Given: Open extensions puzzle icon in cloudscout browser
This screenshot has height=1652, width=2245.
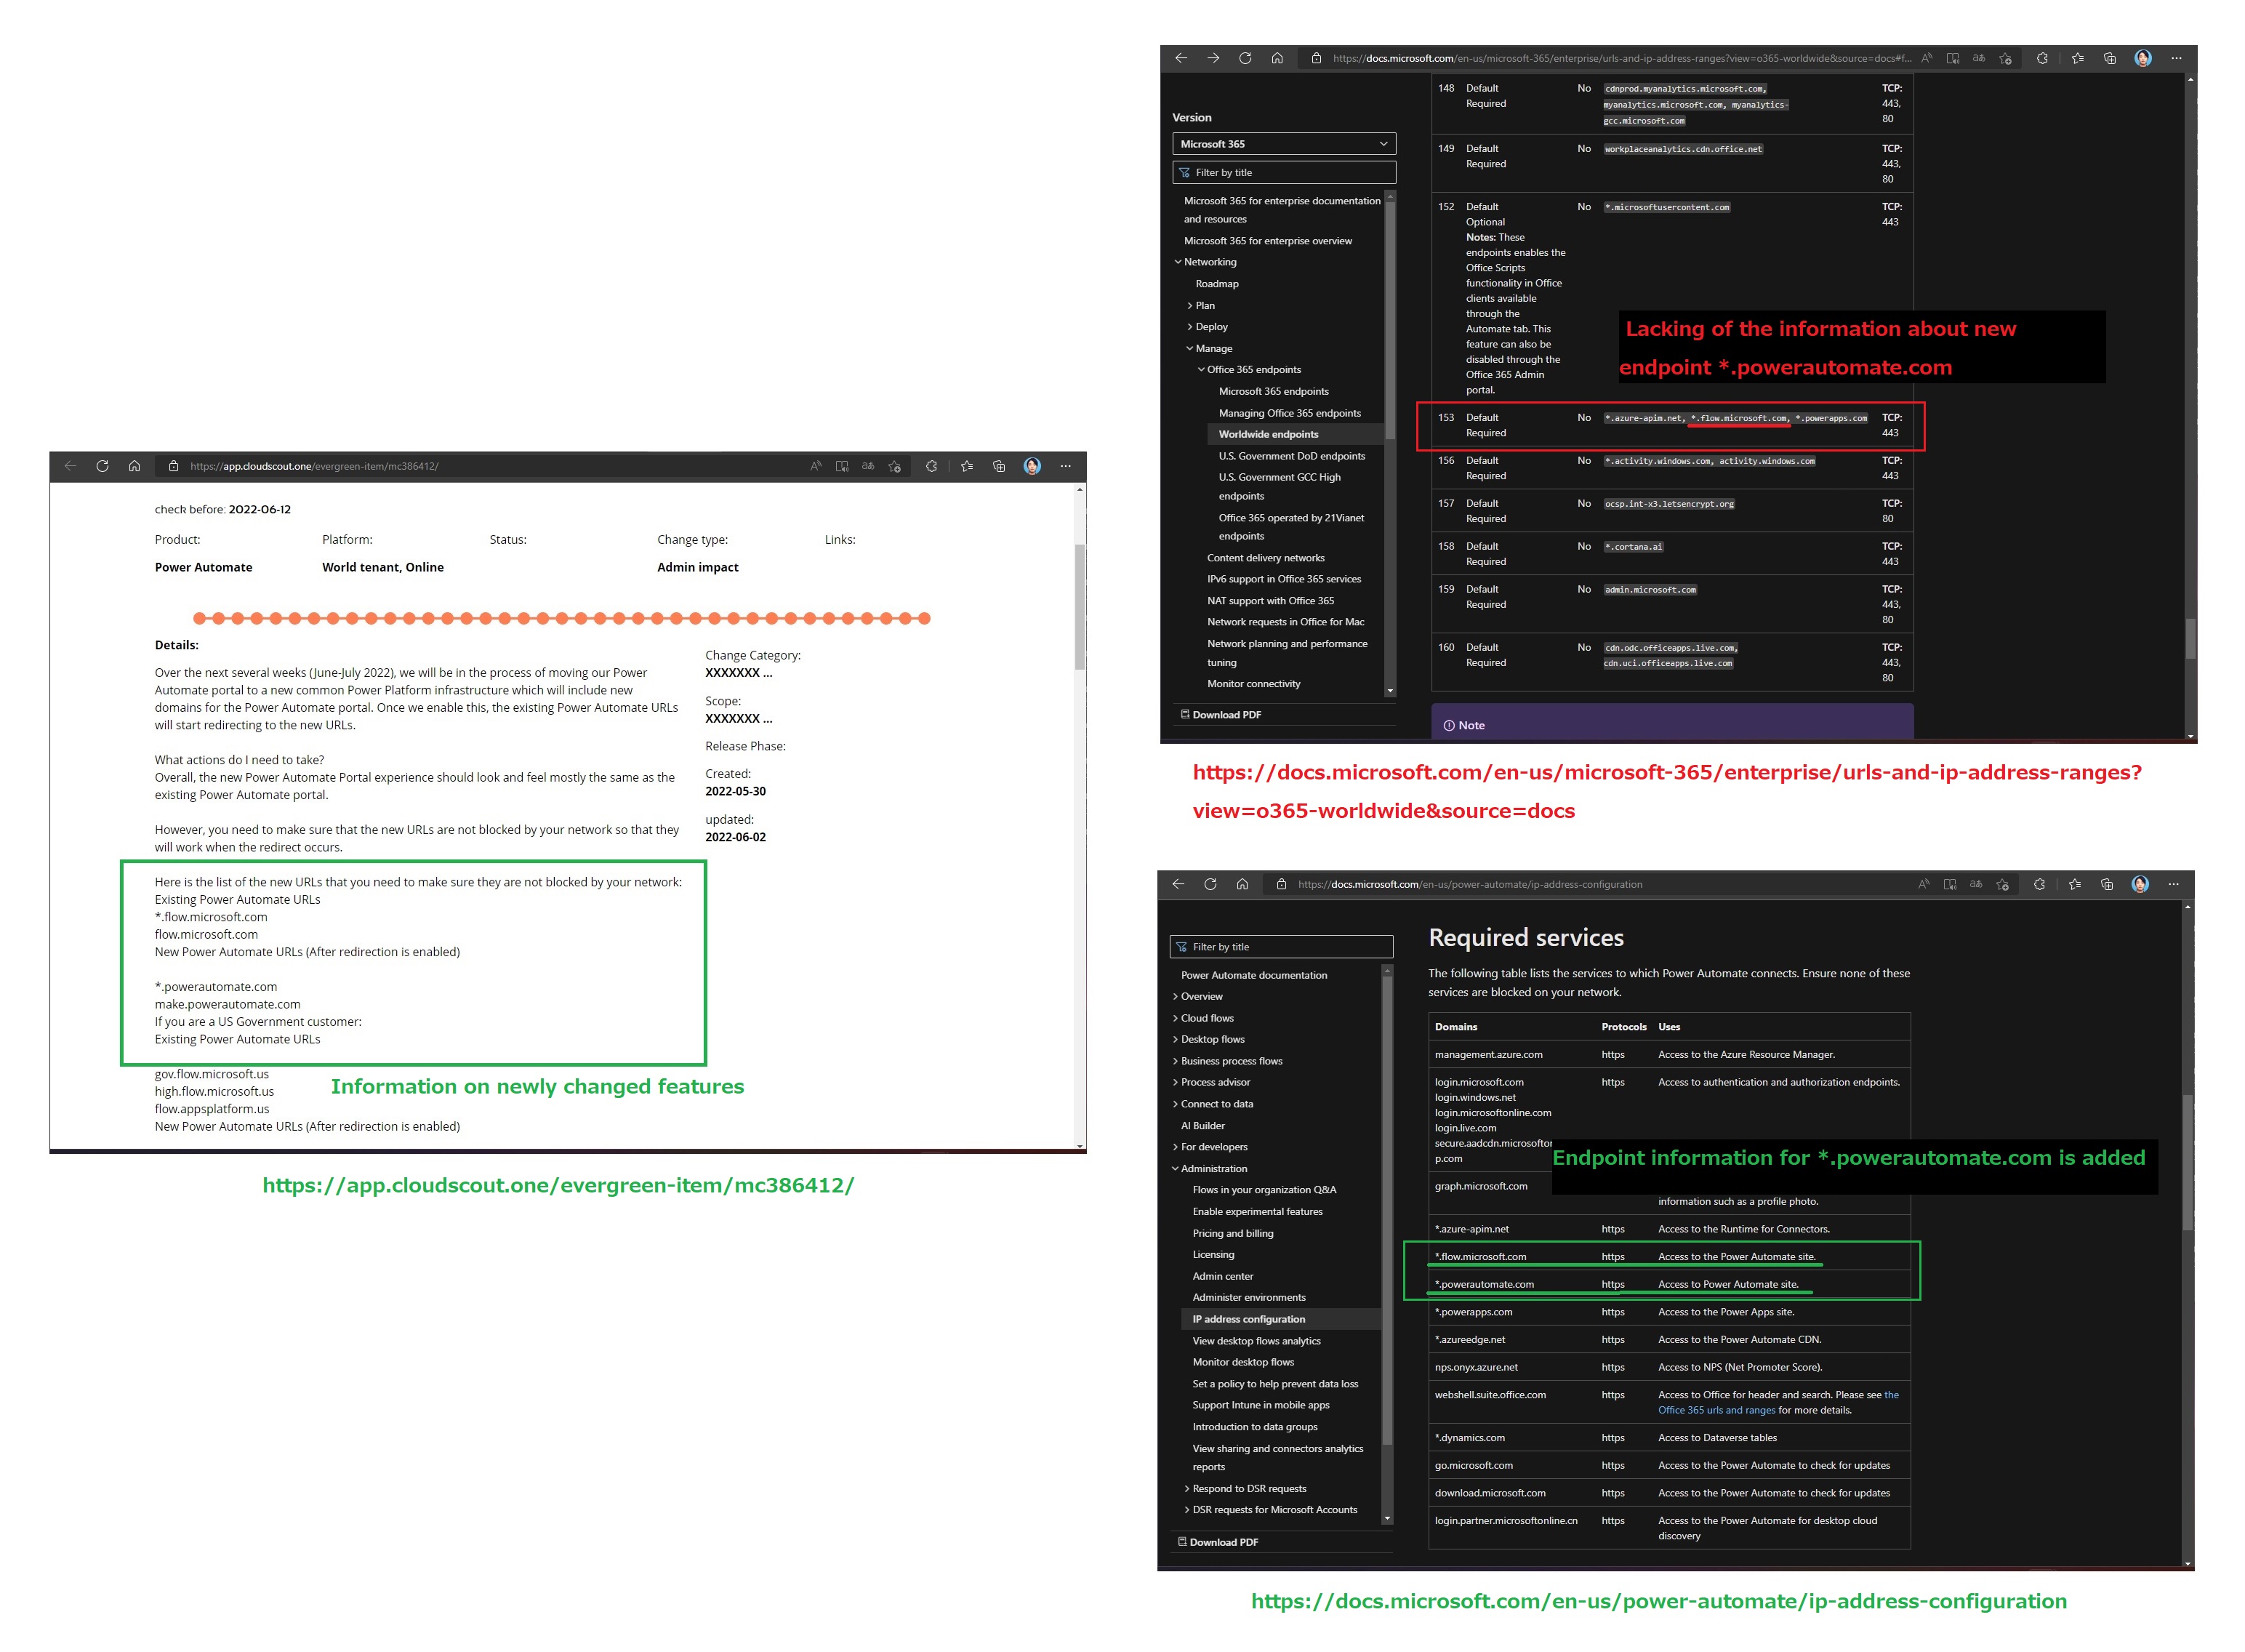Looking at the screenshot, I should tap(931, 466).
